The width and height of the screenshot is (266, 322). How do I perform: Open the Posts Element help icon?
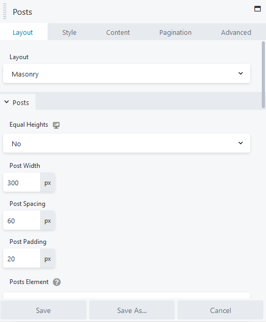coord(56,282)
